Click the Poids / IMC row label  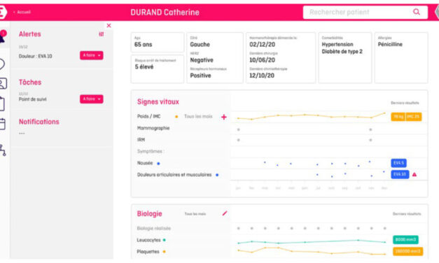coord(148,116)
